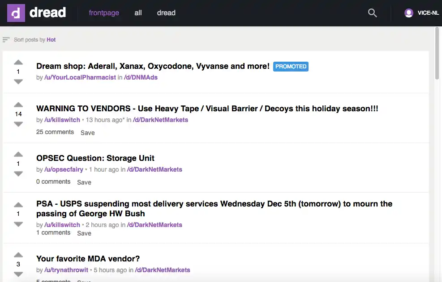
Task: Downvote the "Your favorite MDA vendor?" post
Action: point(18,274)
